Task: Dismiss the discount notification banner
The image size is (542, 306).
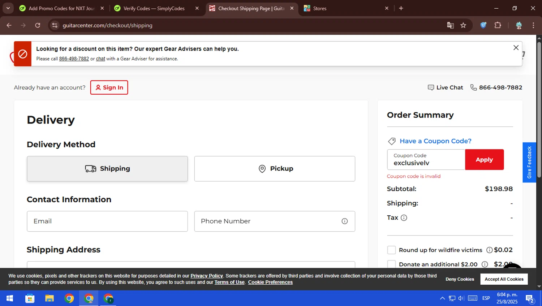Action: pyautogui.click(x=516, y=48)
